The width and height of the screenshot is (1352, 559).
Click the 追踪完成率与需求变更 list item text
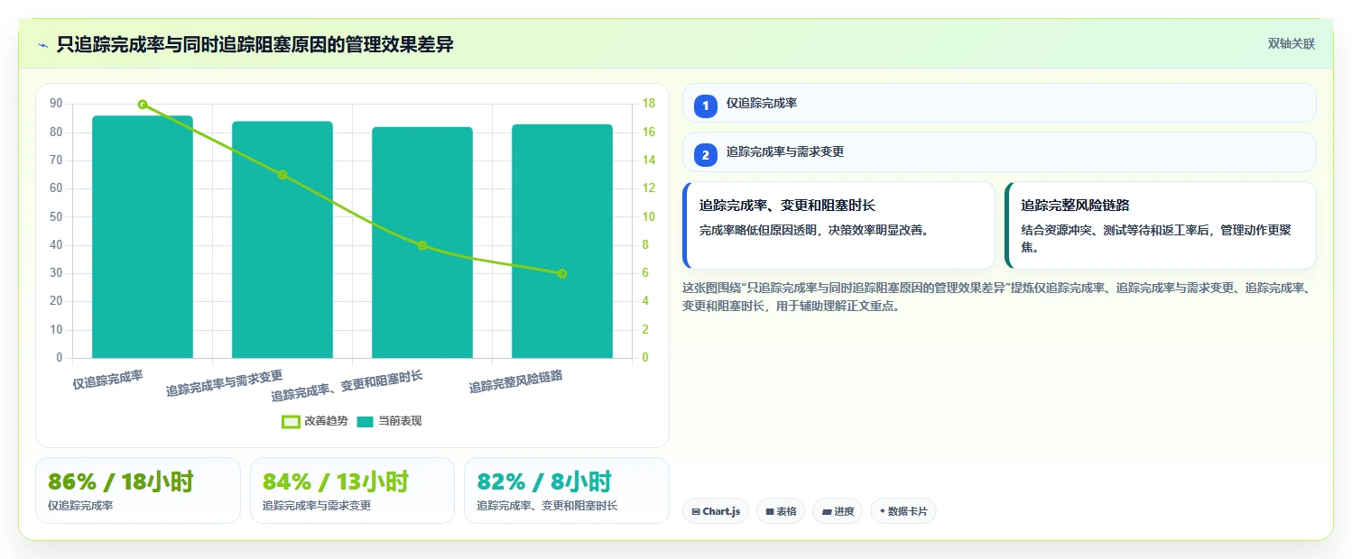coord(785,152)
